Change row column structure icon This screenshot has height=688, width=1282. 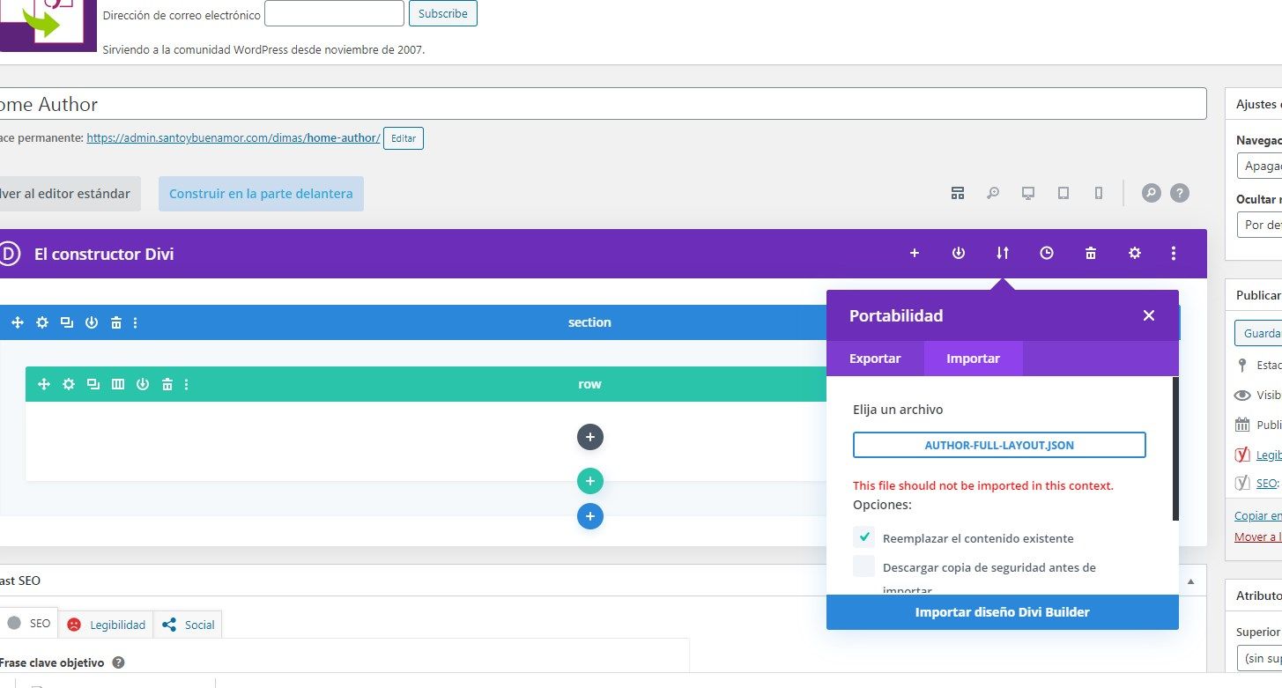click(x=117, y=384)
